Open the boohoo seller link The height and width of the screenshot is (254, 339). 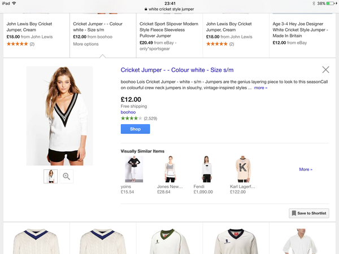click(x=128, y=112)
